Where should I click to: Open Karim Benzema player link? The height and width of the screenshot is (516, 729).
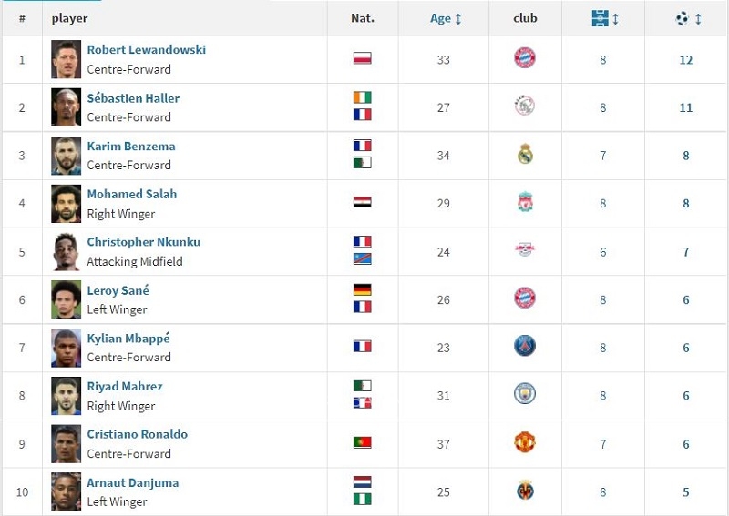[131, 147]
